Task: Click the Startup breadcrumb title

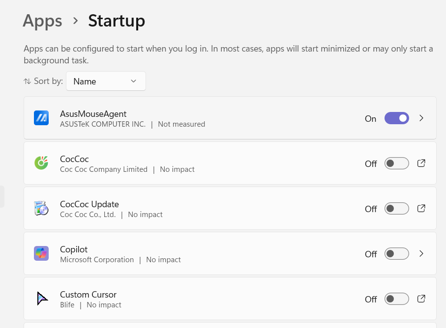Action: (117, 21)
